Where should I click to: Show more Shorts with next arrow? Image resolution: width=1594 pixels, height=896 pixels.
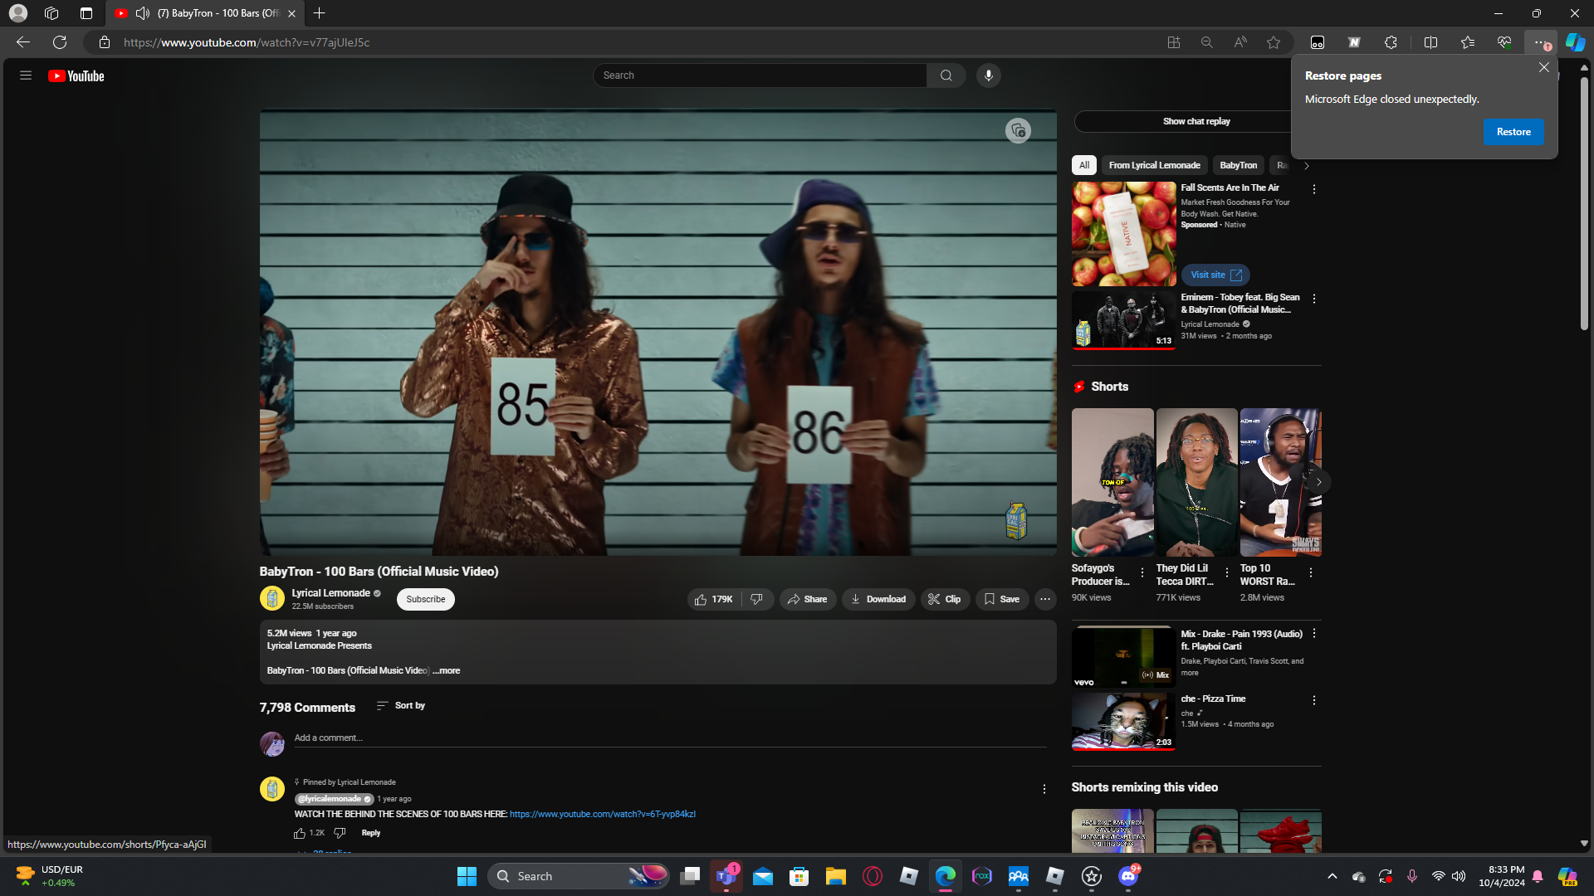(x=1318, y=482)
